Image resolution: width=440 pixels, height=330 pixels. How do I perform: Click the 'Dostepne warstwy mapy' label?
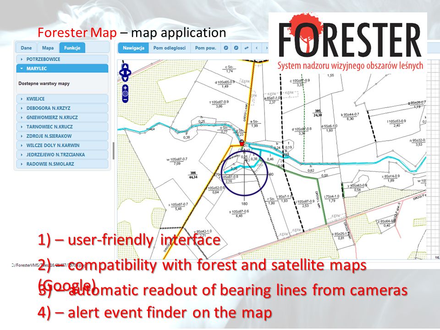(44, 83)
